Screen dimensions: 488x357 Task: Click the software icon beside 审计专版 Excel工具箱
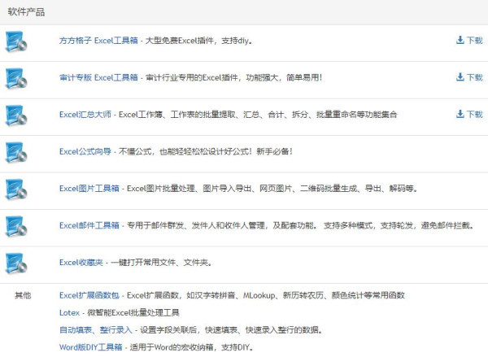tap(16, 78)
